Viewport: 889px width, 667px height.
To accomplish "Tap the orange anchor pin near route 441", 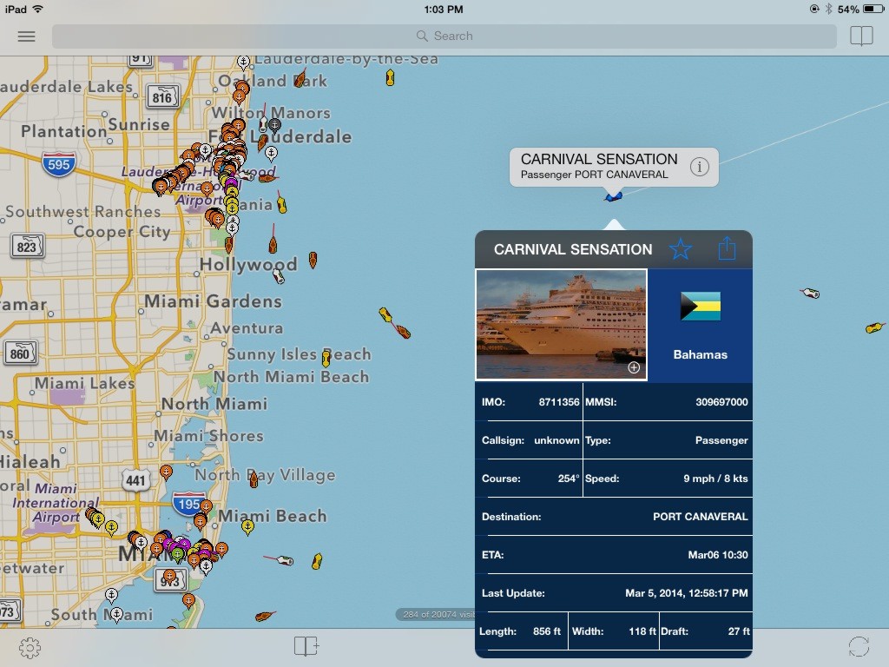I will [166, 472].
